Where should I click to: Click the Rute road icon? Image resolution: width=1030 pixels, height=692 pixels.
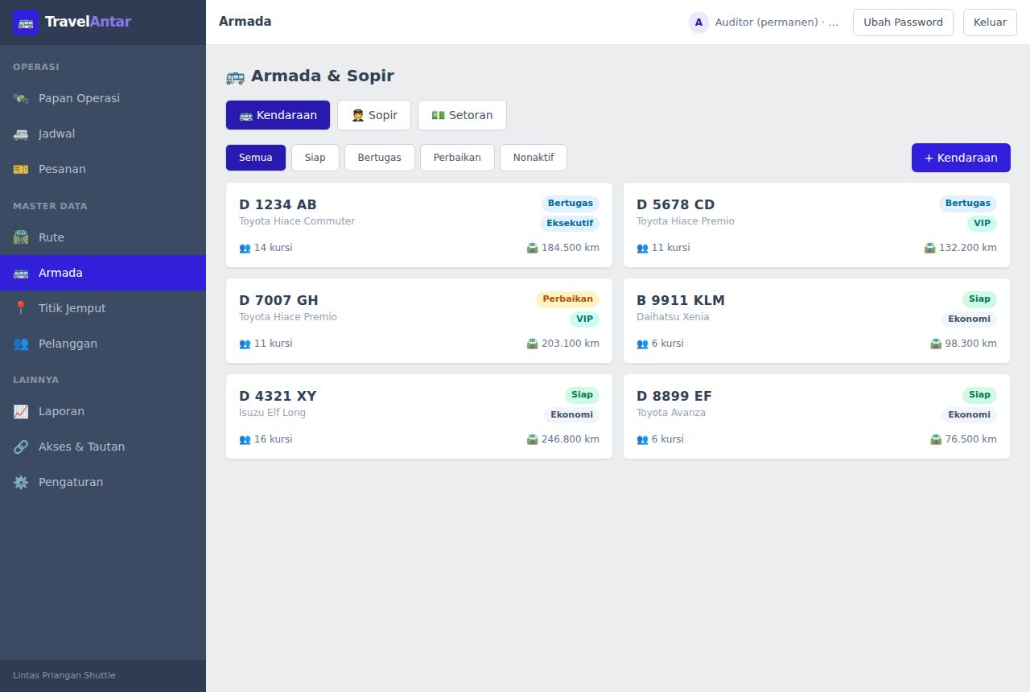[21, 237]
